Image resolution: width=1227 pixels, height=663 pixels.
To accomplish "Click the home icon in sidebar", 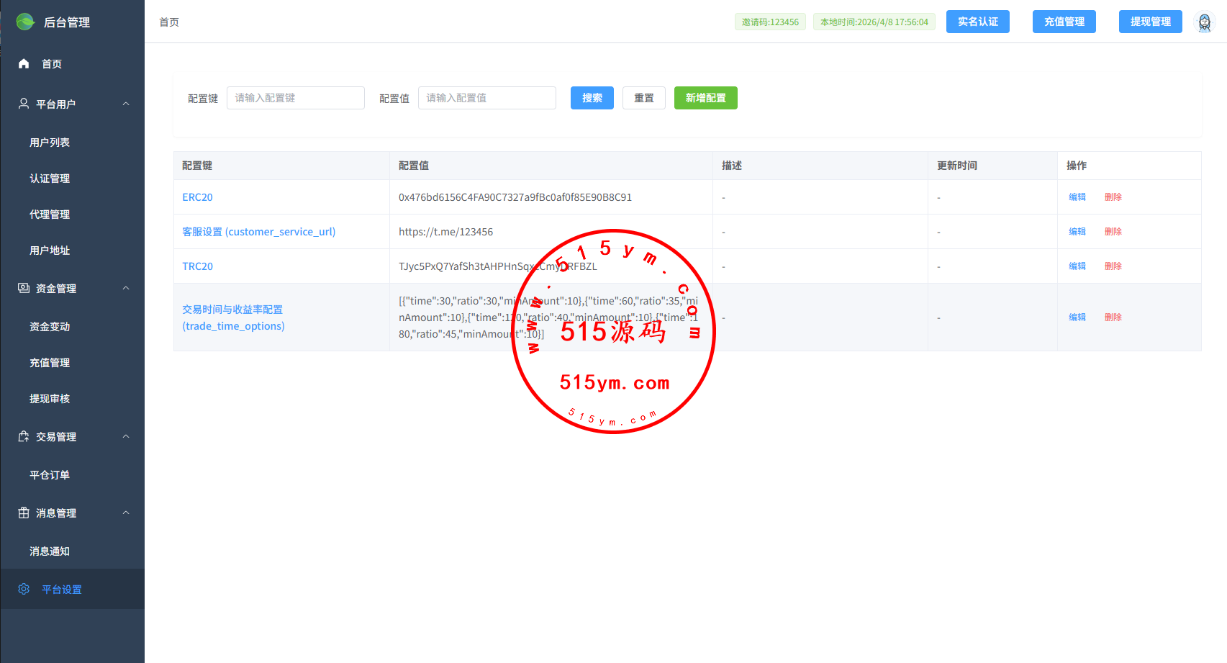I will [24, 64].
